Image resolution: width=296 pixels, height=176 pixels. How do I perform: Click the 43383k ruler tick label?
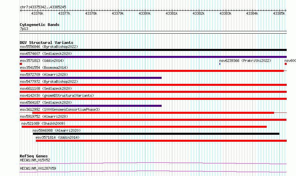(225, 14)
